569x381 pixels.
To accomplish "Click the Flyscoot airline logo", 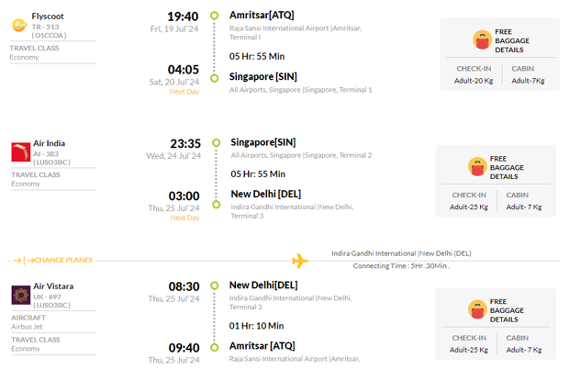I will point(19,25).
